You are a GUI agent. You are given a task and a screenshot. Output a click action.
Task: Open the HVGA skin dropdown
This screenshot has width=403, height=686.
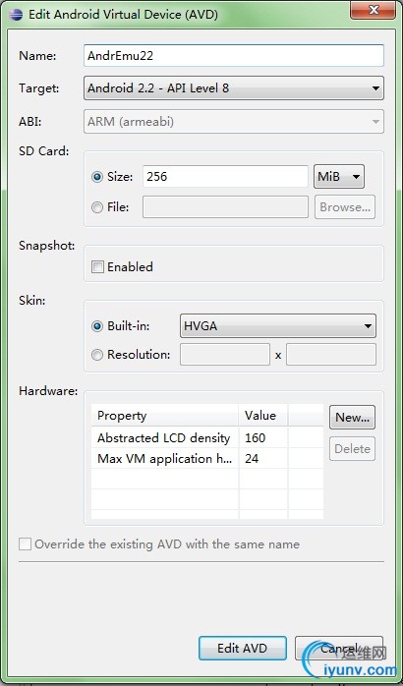[278, 326]
